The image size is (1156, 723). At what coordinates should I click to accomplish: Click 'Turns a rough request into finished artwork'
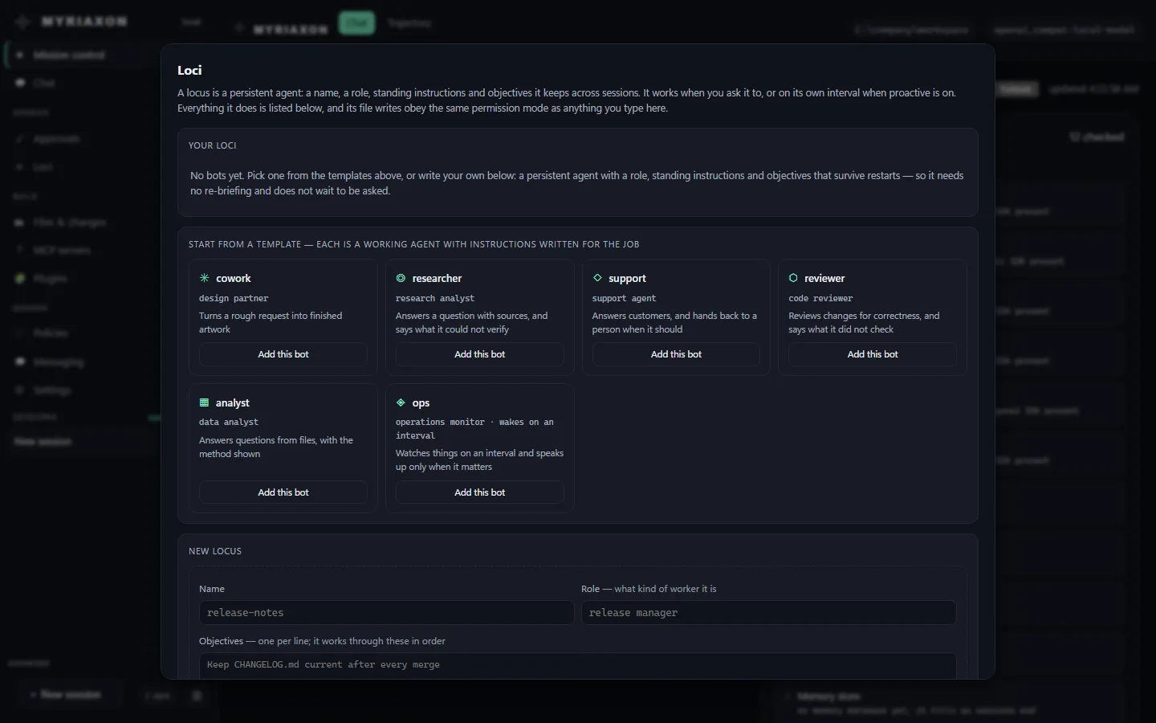(x=271, y=322)
